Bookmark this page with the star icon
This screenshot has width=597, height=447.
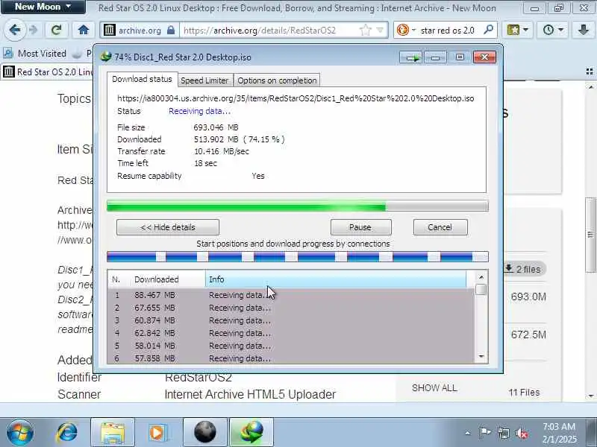[365, 30]
